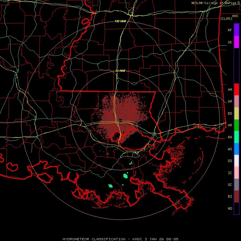Click the 'BD' legend label
This screenshot has width=241, height=241.
(230, 114)
